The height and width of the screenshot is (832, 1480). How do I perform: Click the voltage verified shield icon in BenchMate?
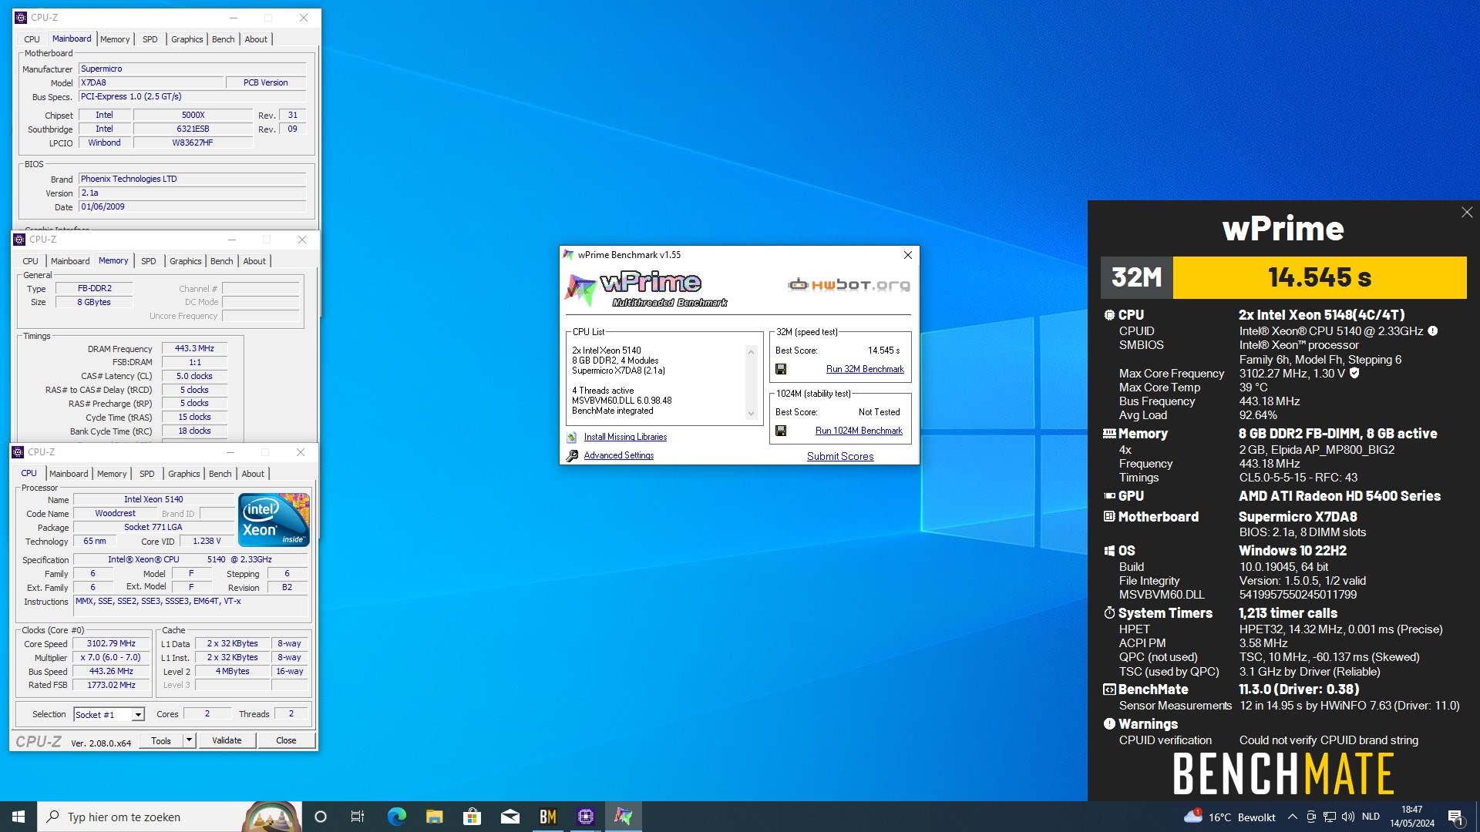tap(1354, 374)
